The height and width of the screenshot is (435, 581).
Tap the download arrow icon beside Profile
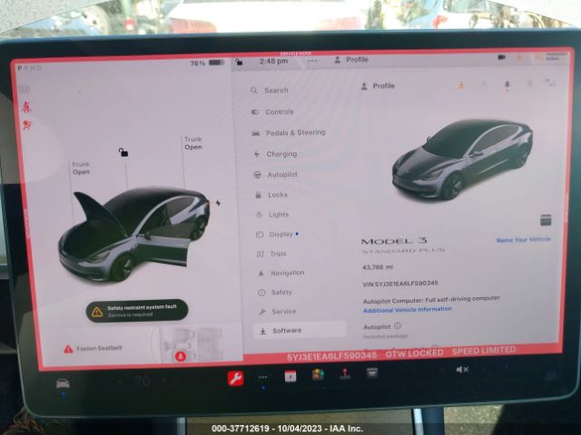[x=461, y=85]
